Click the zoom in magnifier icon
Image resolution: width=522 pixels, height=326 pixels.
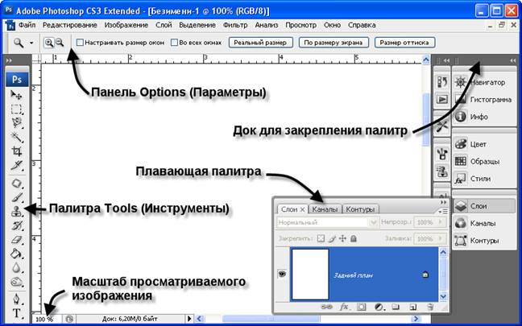click(49, 43)
